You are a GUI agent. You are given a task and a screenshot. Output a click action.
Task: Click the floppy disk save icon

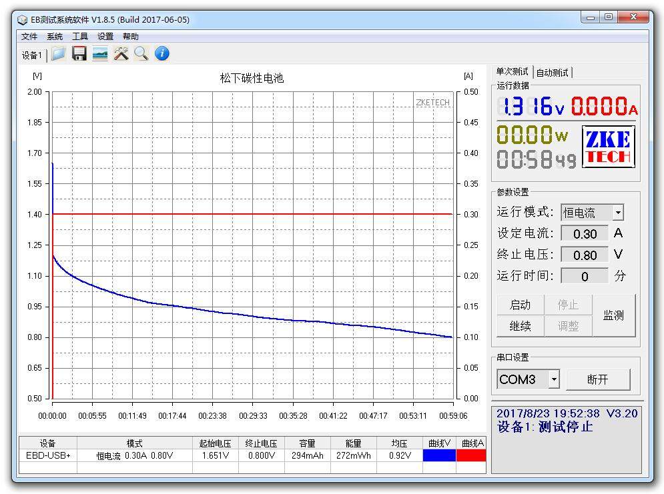click(x=79, y=54)
